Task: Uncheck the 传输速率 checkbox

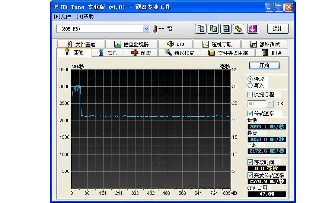Action: click(x=250, y=113)
